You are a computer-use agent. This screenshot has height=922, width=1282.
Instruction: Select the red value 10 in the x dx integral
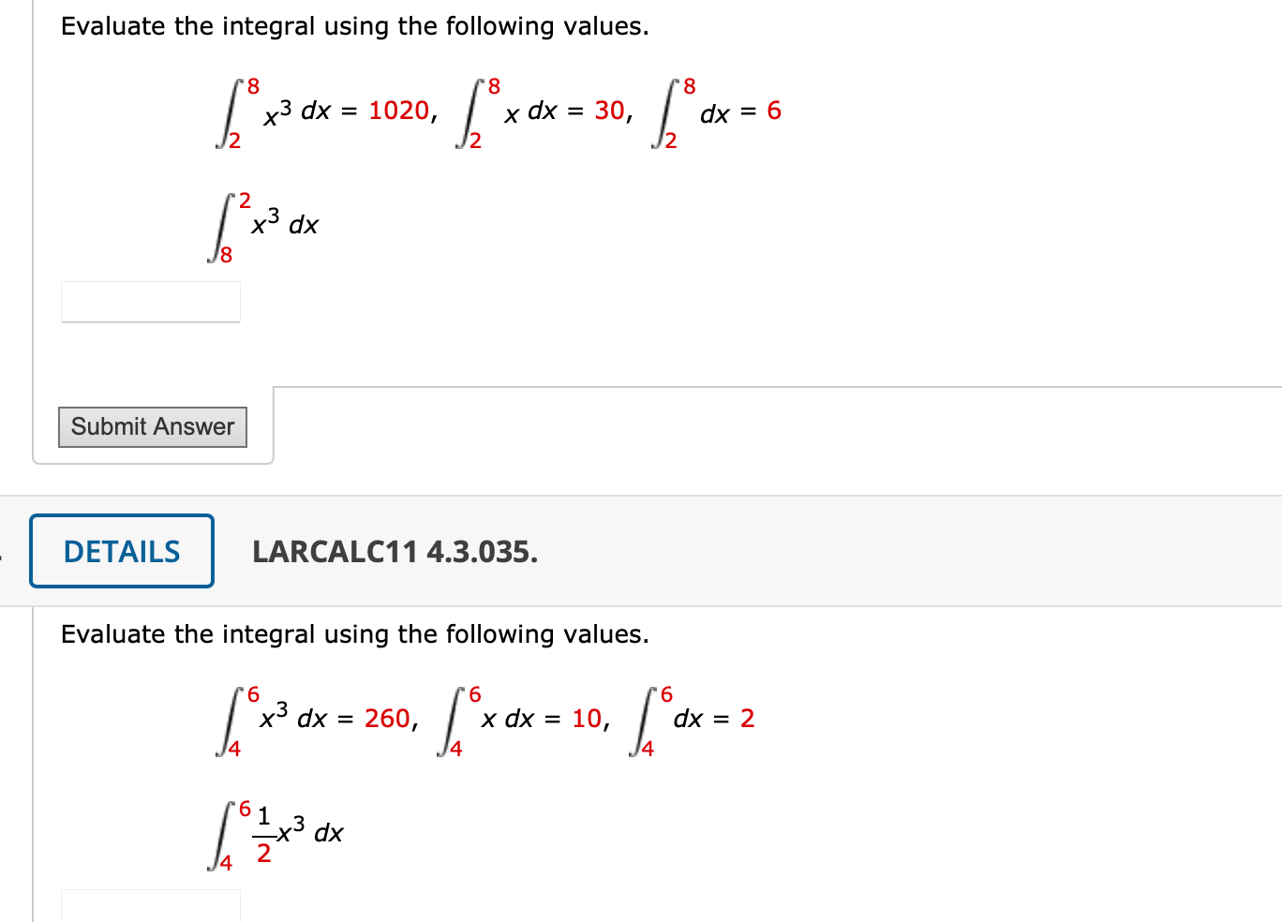pos(588,718)
